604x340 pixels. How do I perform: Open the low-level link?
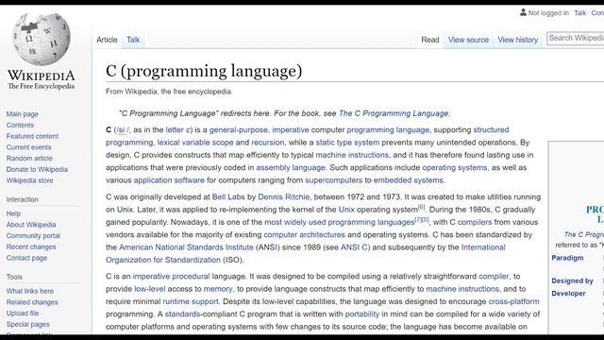tap(150, 289)
